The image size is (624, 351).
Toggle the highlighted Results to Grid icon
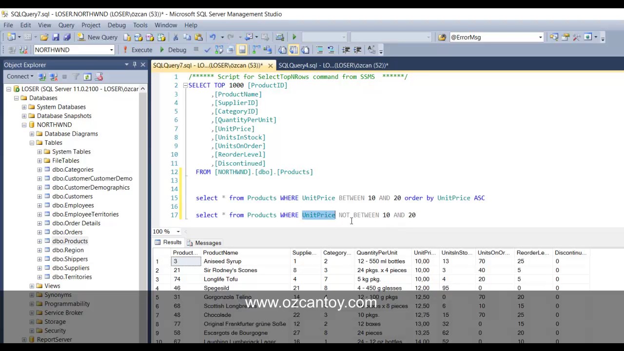pyautogui.click(x=293, y=50)
